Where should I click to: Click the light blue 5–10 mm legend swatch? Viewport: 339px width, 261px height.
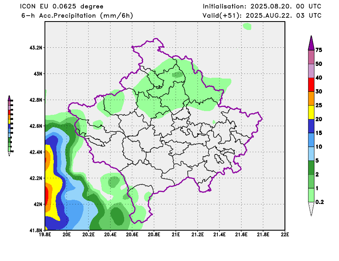pyautogui.click(x=311, y=154)
